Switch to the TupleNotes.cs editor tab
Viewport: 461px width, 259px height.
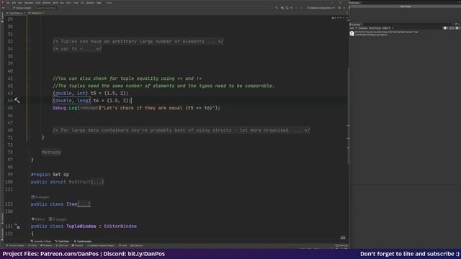pyautogui.click(x=15, y=13)
